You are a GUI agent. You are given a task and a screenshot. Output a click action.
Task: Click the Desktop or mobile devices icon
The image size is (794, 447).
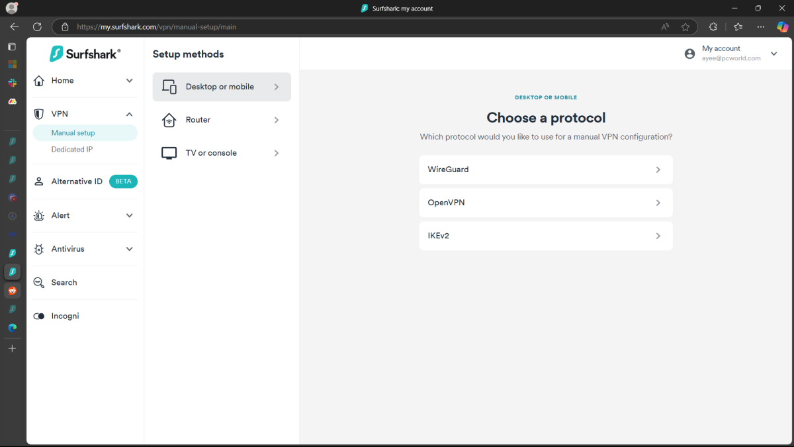pyautogui.click(x=169, y=87)
